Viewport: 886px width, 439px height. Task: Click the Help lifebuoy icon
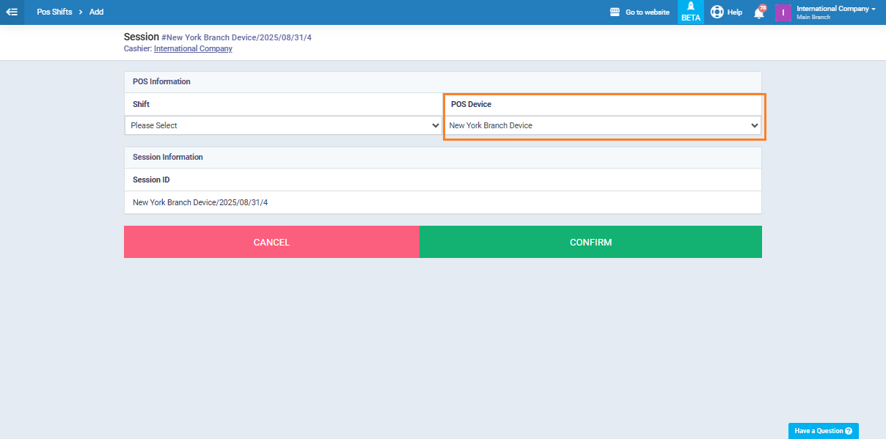point(717,12)
